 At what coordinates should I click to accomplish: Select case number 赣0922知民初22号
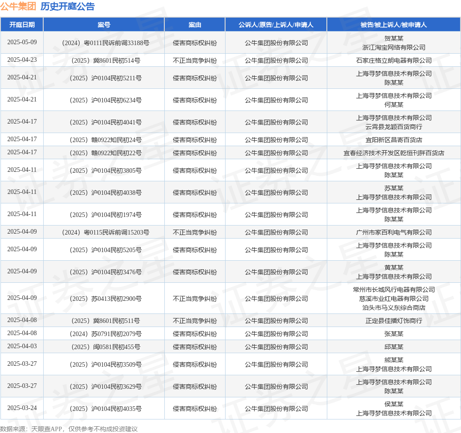105,153
